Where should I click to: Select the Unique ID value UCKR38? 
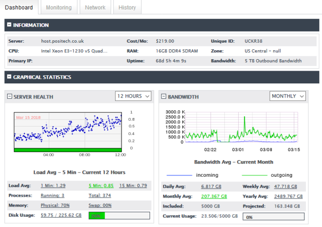253,41
